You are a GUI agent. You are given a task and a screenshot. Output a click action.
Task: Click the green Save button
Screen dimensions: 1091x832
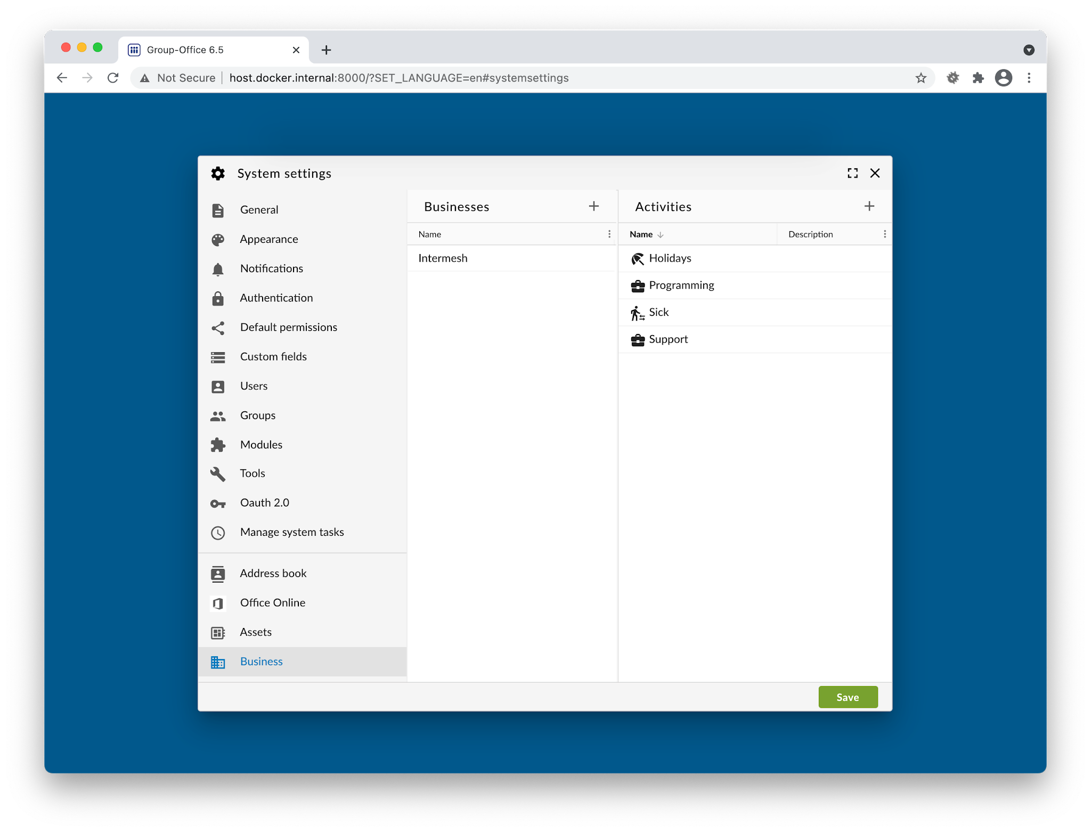pos(847,697)
